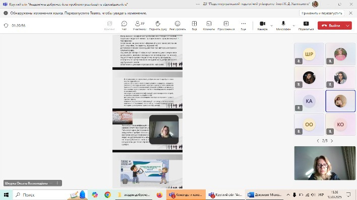Select the ШР participant tile
The width and height of the screenshot is (357, 200).
(x=309, y=54)
